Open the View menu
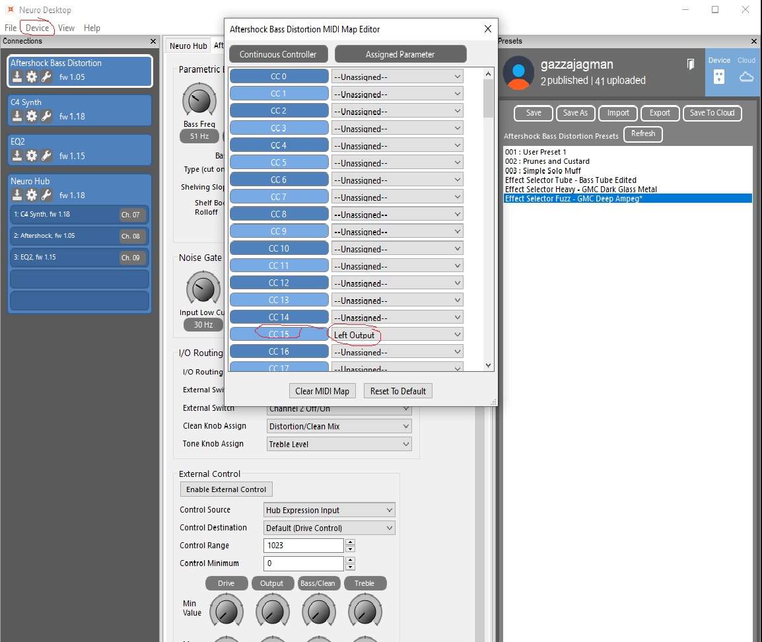 66,28
